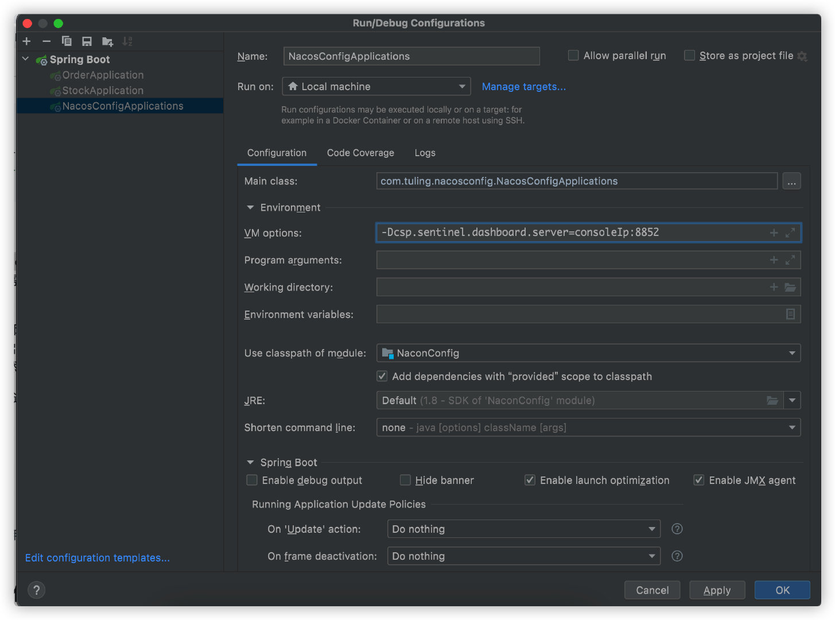Browse for working directory folder icon
Screen dimensions: 835x620
[790, 287]
